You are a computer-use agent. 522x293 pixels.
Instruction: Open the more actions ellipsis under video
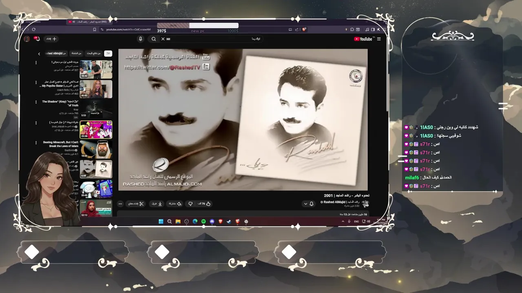point(120,203)
